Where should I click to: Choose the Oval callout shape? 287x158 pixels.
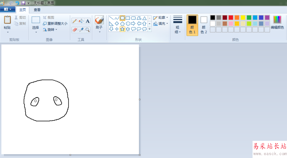139,29
